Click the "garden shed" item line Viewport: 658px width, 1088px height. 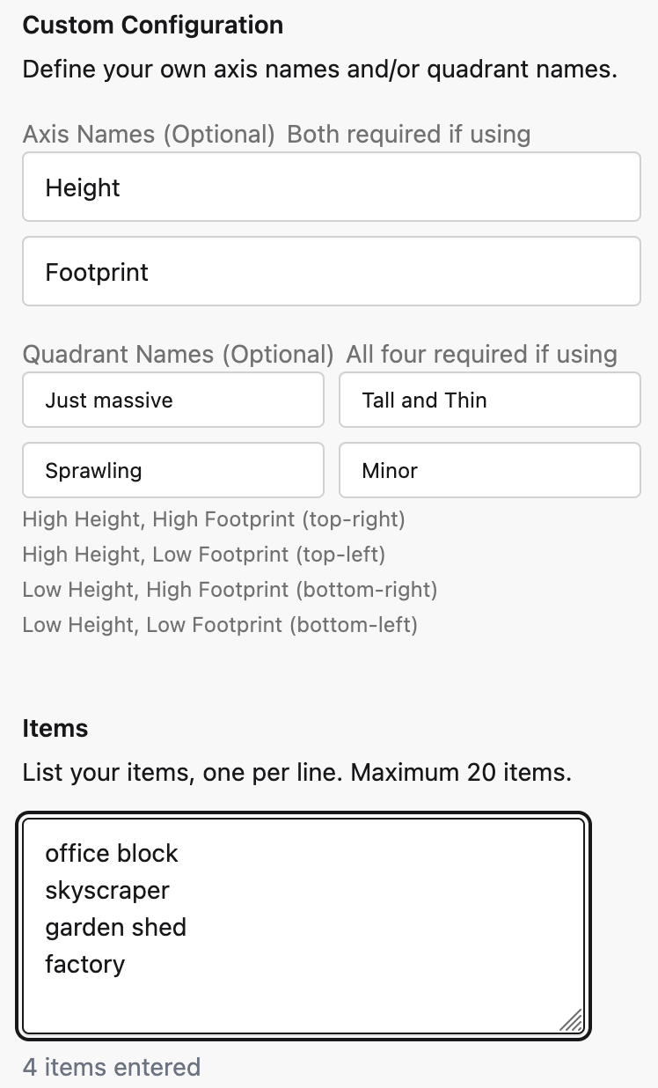pyautogui.click(x=116, y=928)
